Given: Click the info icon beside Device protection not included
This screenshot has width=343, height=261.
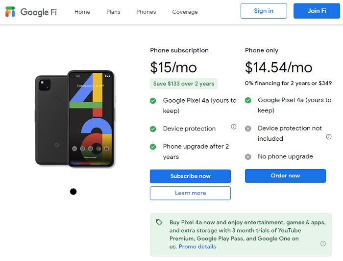Looking at the screenshot, I should (329, 137).
